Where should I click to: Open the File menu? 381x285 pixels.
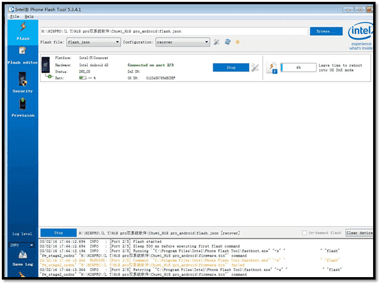click(15, 16)
